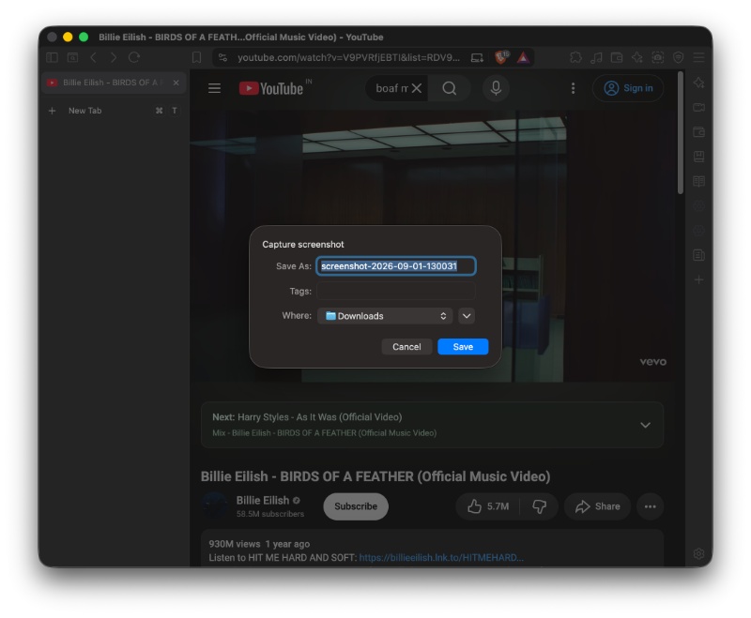Add item with sidebar plus icon
The image size is (751, 618).
[x=698, y=279]
